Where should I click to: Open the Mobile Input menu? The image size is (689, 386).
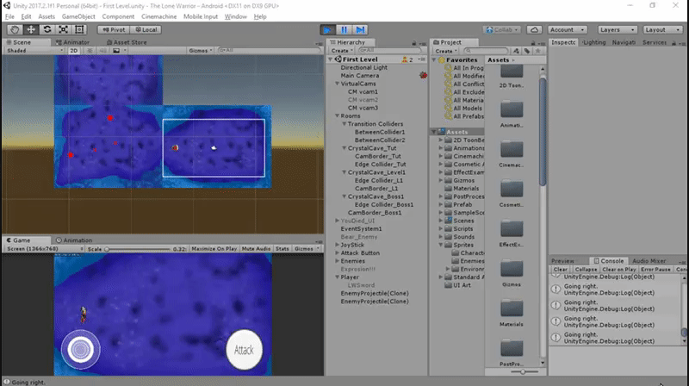201,16
